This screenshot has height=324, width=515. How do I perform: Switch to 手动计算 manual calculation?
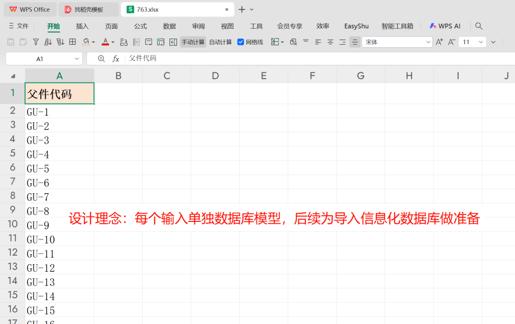(193, 42)
